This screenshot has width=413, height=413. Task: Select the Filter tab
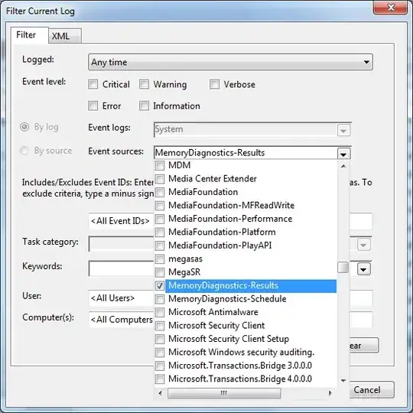click(30, 35)
